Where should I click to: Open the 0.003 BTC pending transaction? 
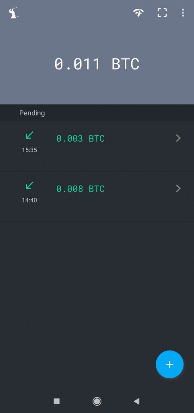tap(97, 146)
